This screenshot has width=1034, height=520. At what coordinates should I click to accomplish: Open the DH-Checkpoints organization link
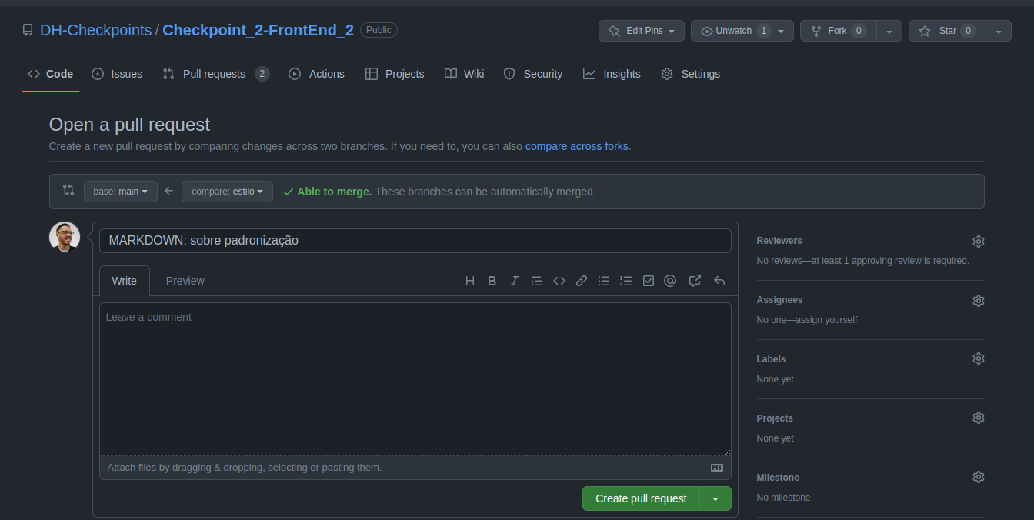click(x=96, y=30)
